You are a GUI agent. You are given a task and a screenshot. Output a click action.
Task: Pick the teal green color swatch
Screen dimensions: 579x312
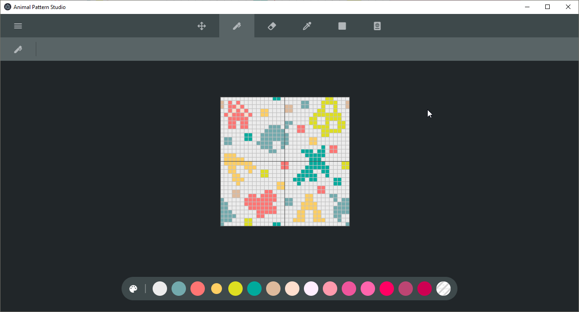point(254,289)
